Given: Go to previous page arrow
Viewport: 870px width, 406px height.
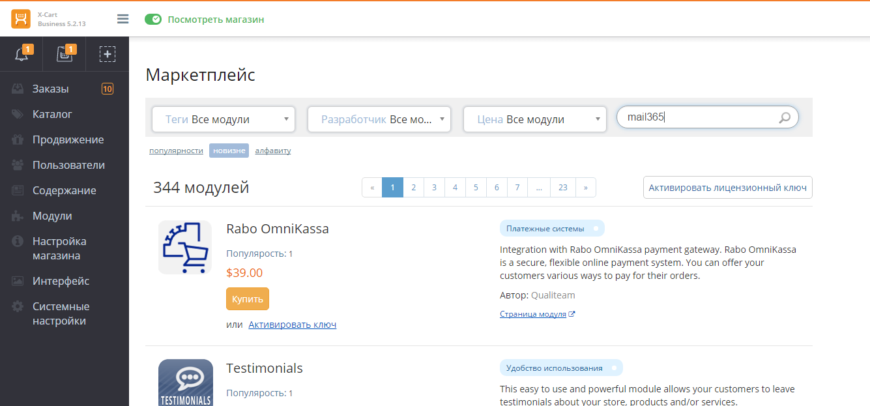Looking at the screenshot, I should pyautogui.click(x=372, y=187).
